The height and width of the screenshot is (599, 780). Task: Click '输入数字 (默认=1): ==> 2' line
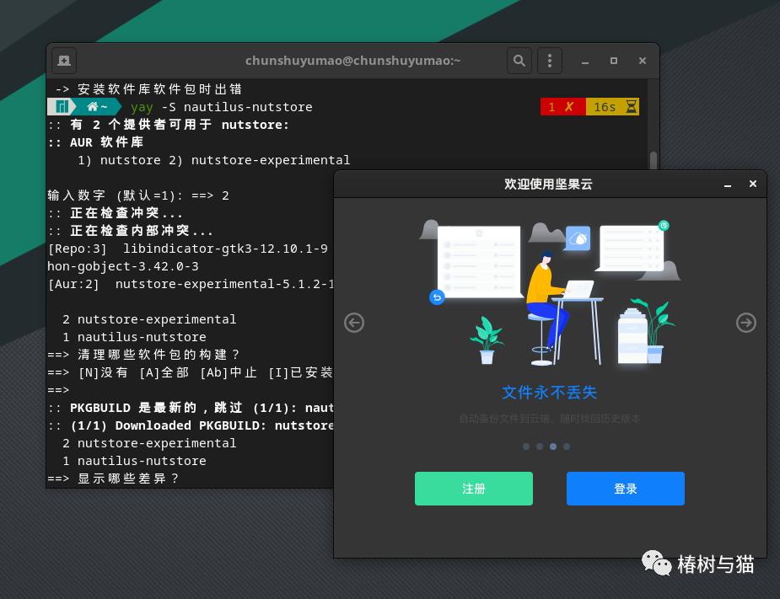tap(138, 195)
